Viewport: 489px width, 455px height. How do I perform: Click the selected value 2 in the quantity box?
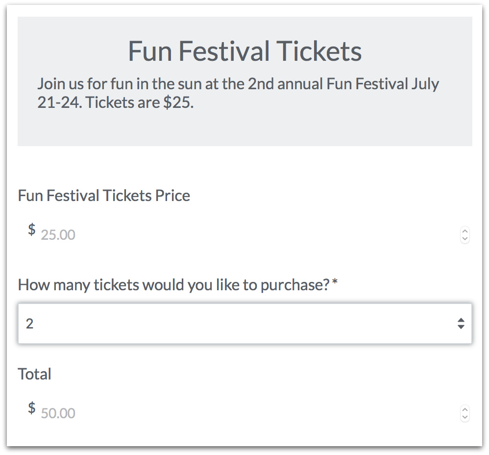(x=30, y=324)
